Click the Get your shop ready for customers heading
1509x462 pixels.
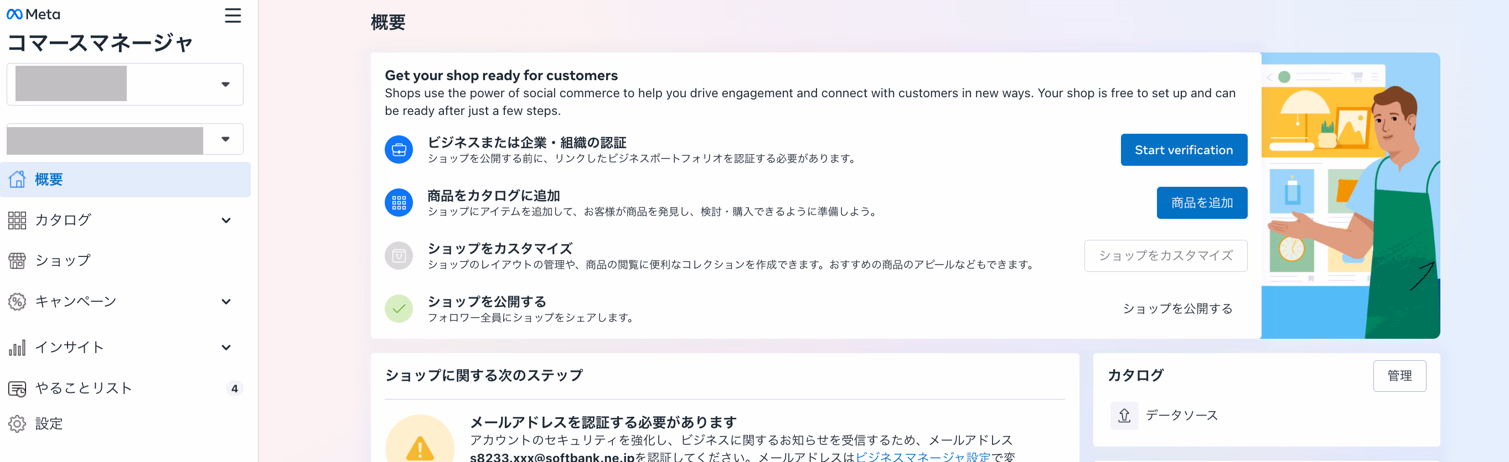[501, 76]
